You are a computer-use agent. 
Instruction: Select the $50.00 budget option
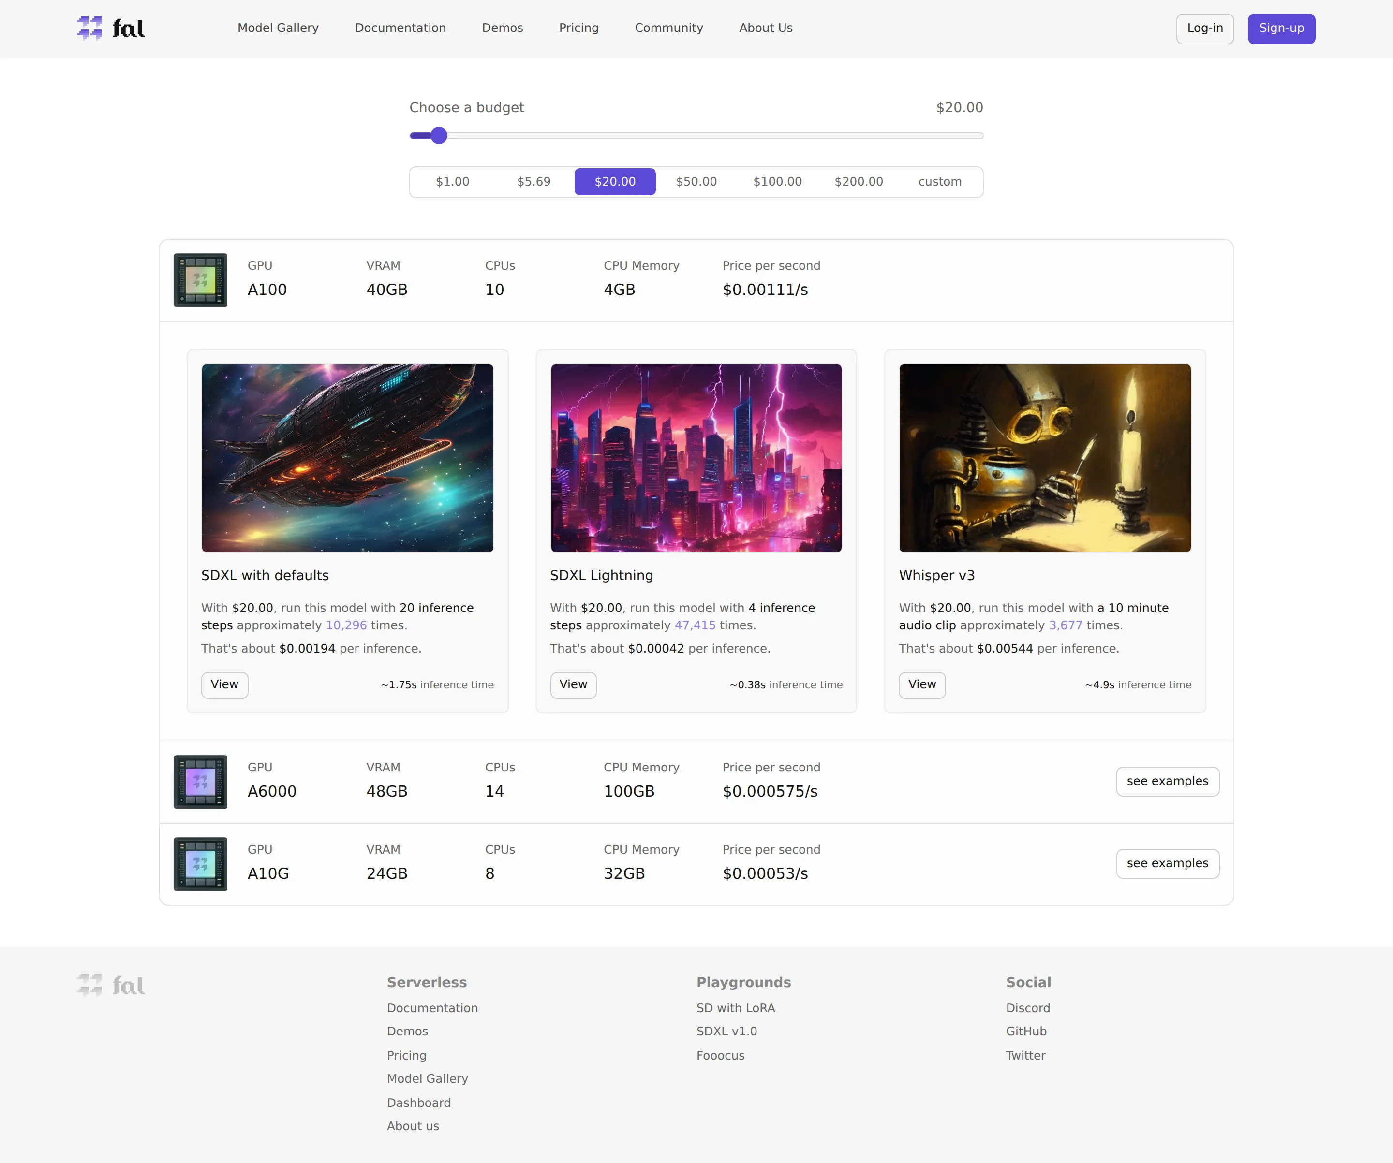(696, 182)
